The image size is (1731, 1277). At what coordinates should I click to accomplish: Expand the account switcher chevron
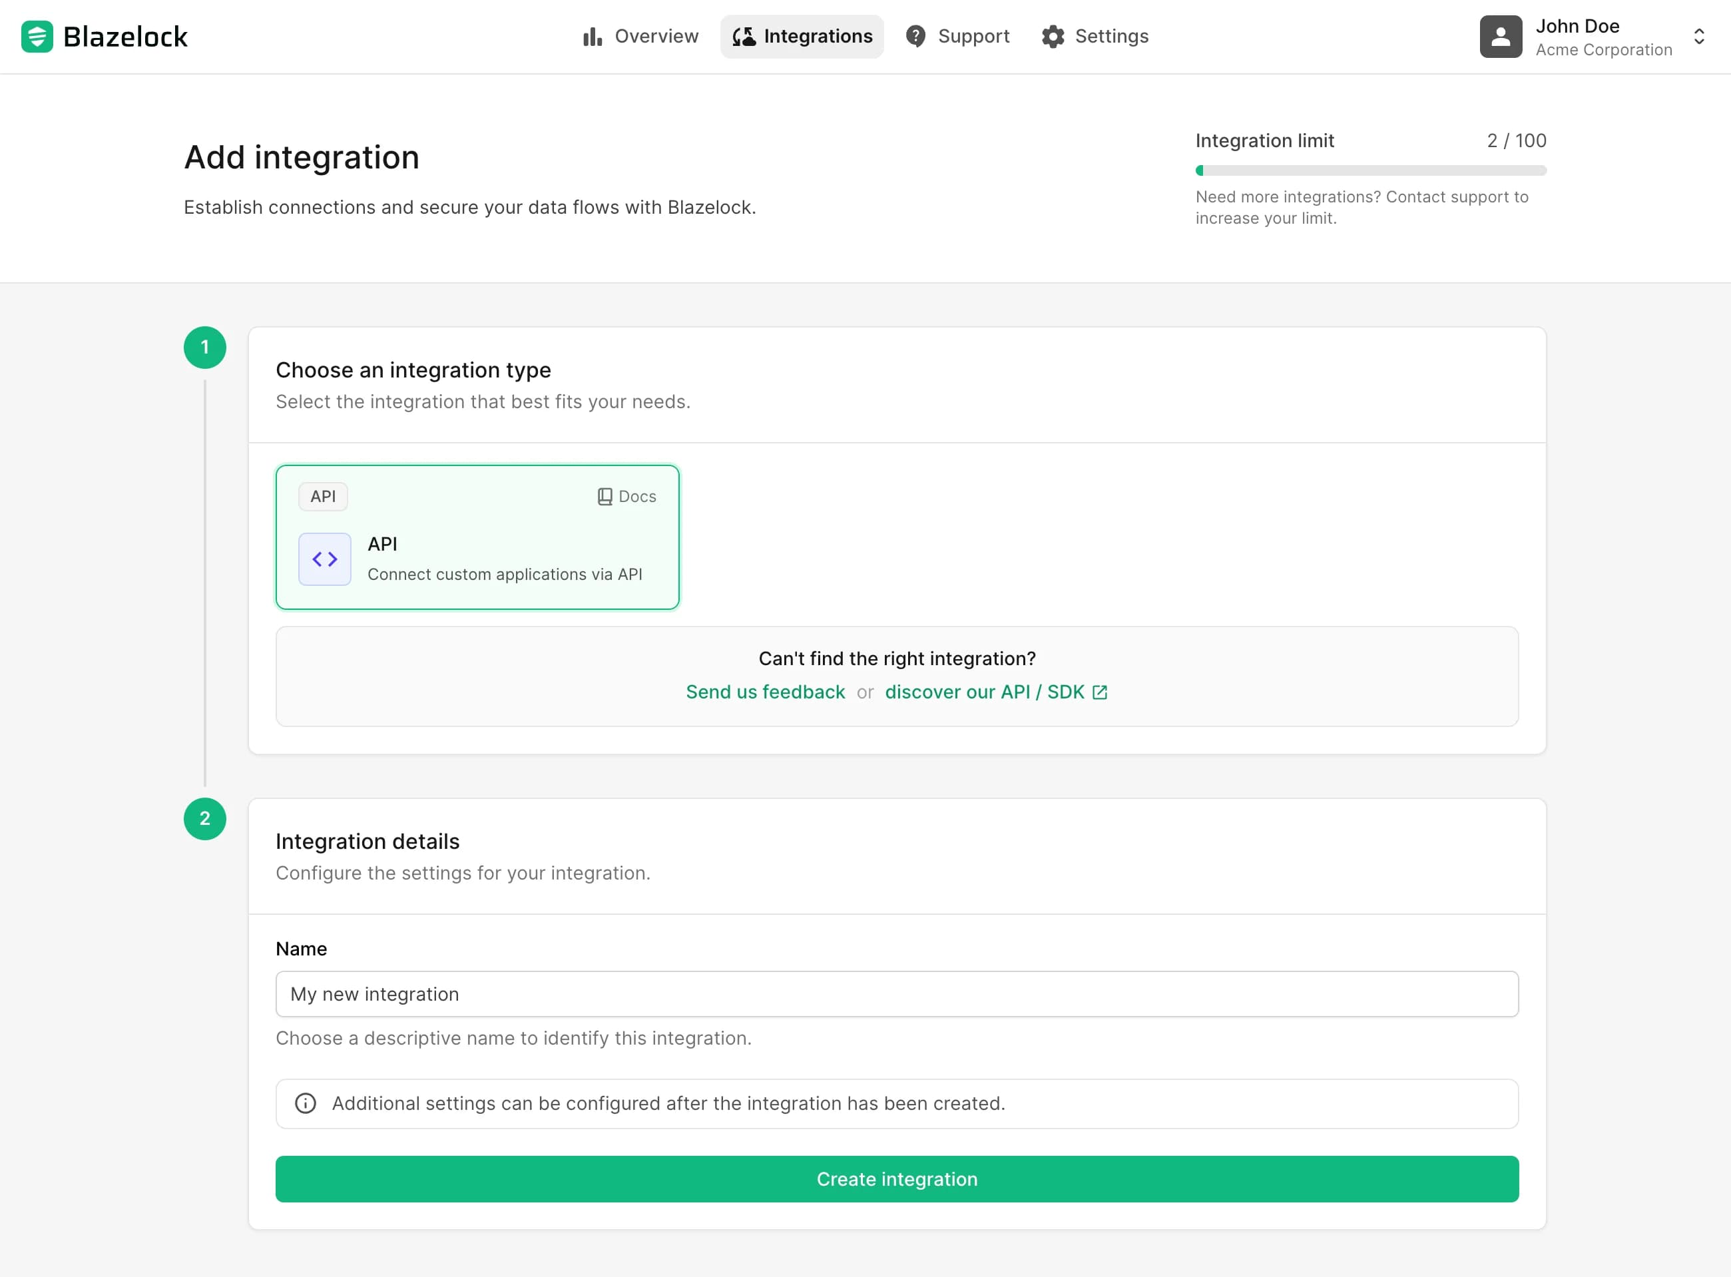(x=1698, y=37)
